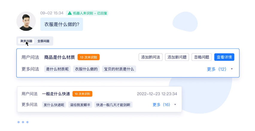Click the 10 次未识别 orange badge
This screenshot has width=255, height=131.
click(82, 94)
